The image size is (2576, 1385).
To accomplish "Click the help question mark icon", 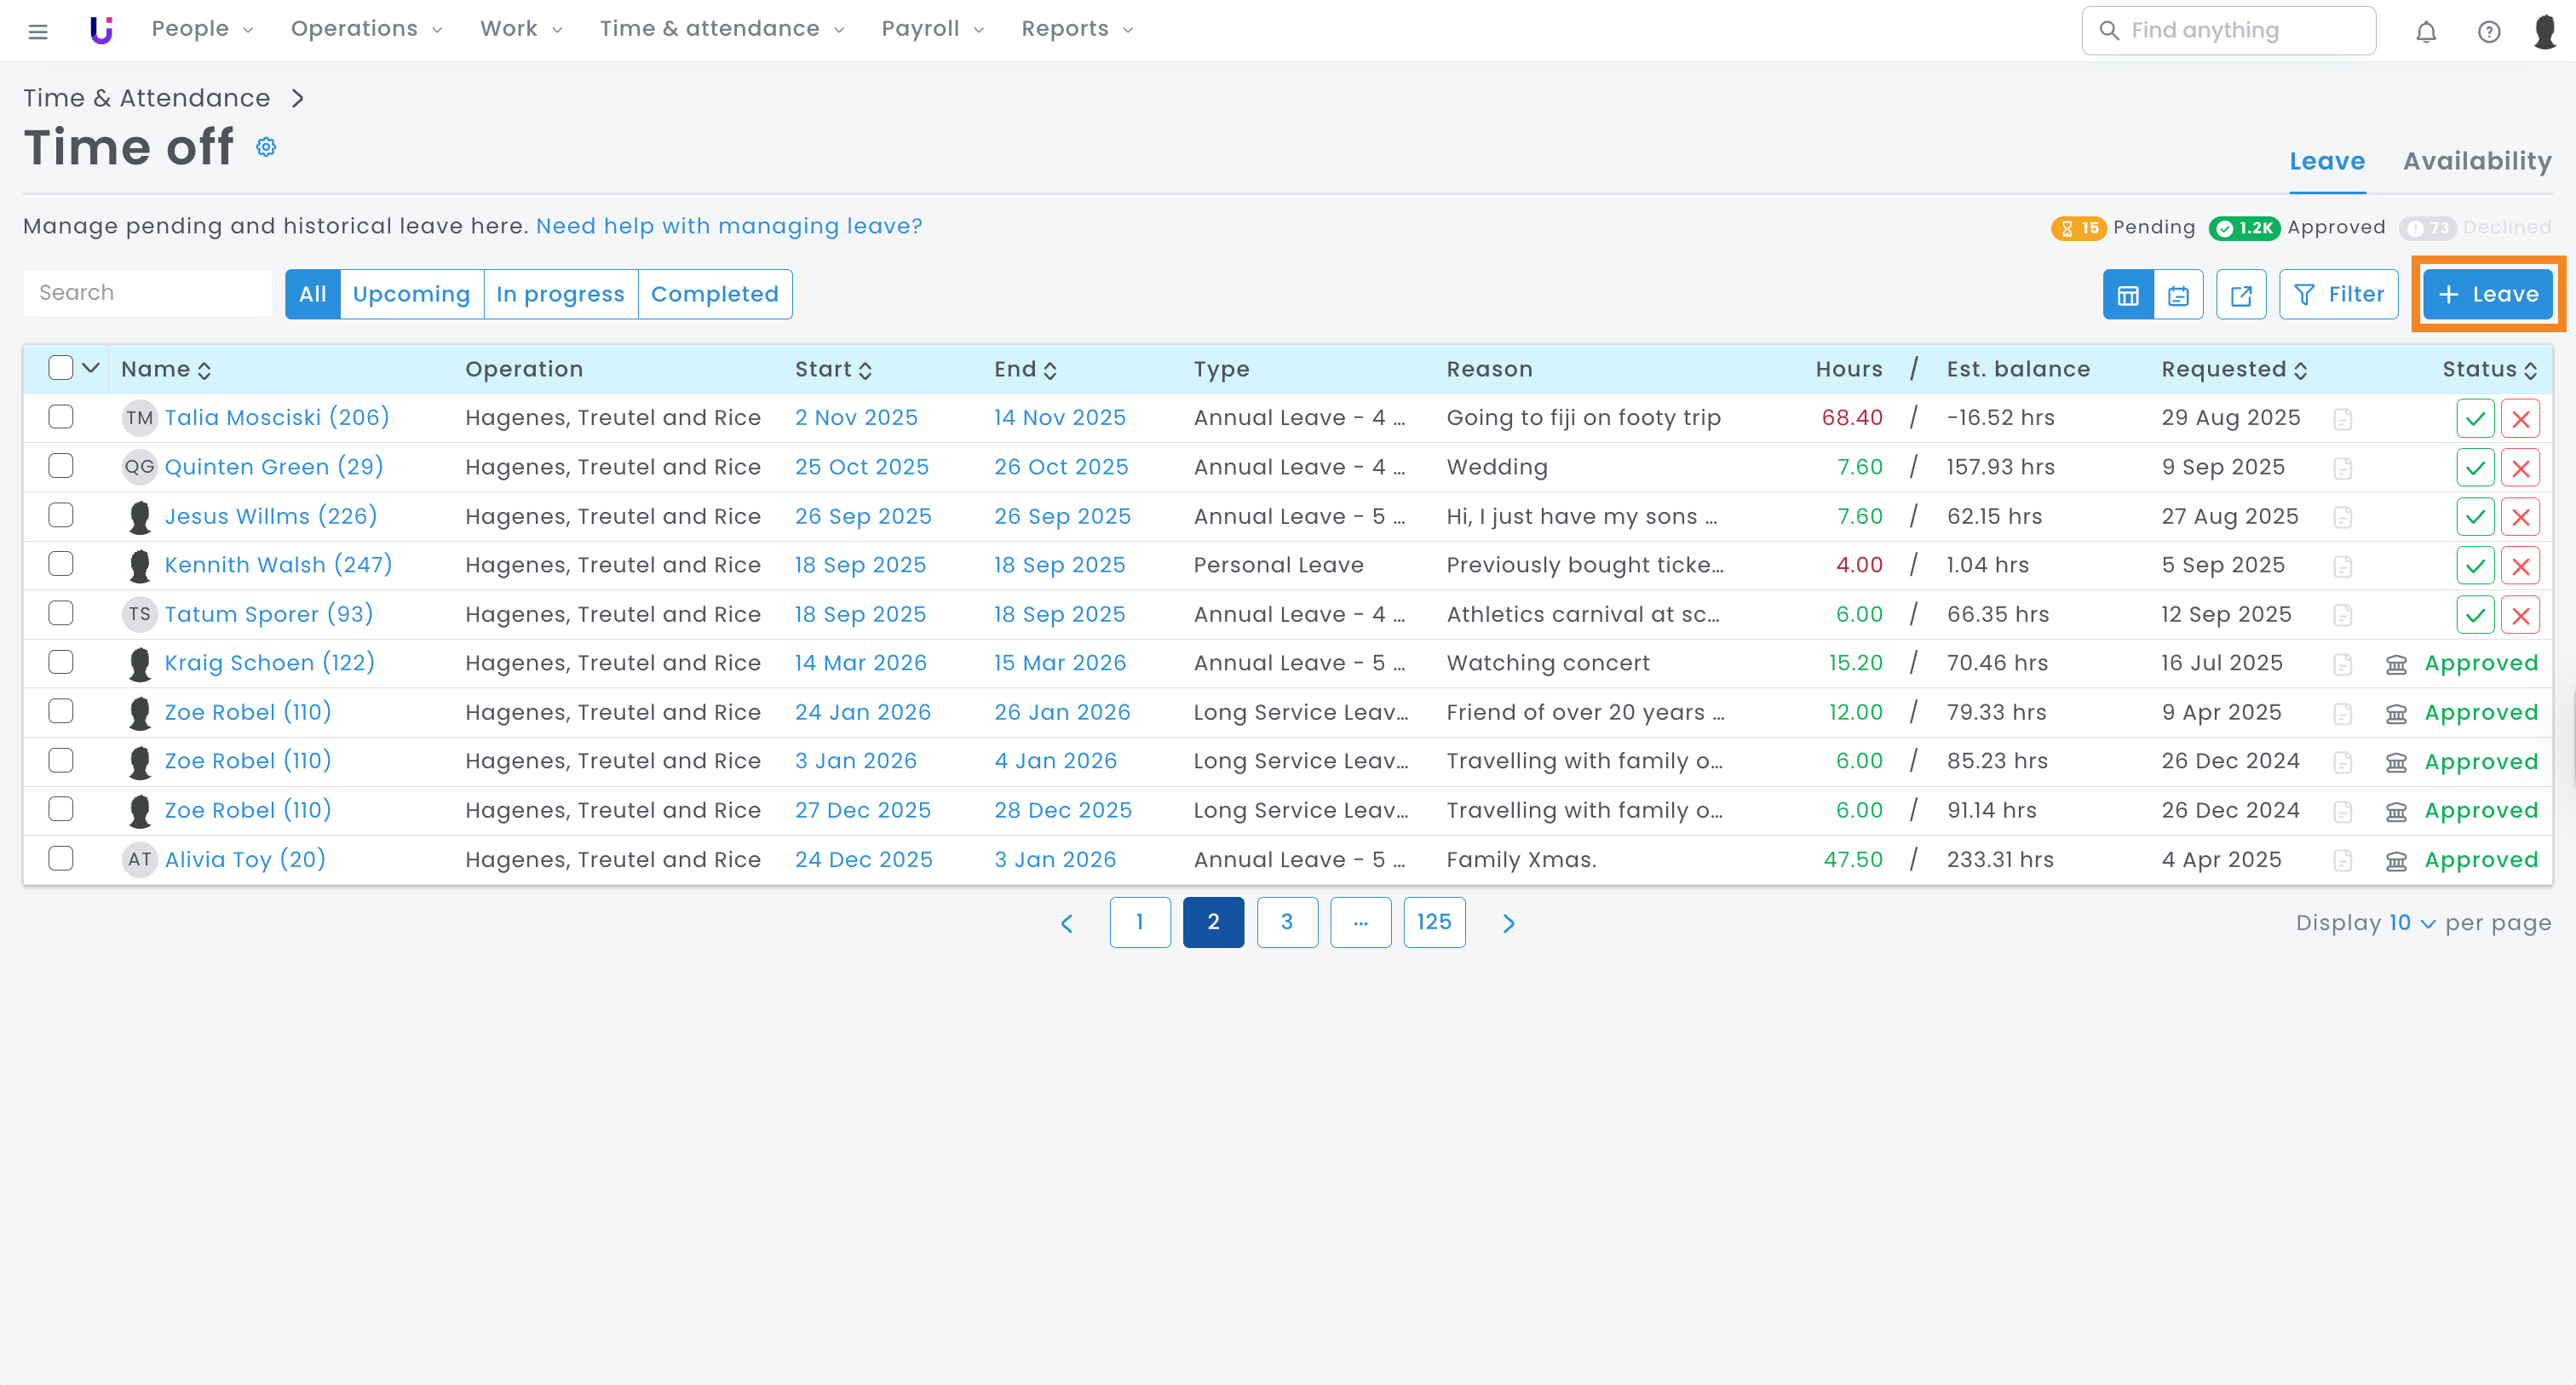I will click(x=2488, y=31).
